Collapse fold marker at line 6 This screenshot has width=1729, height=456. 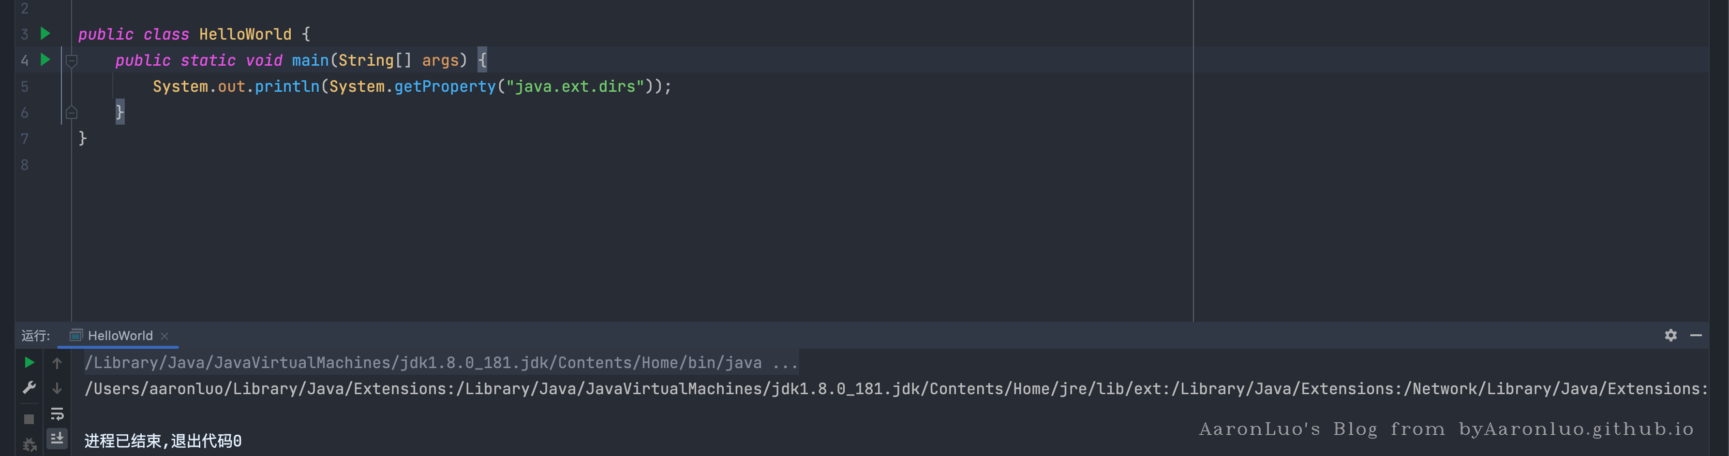point(72,113)
